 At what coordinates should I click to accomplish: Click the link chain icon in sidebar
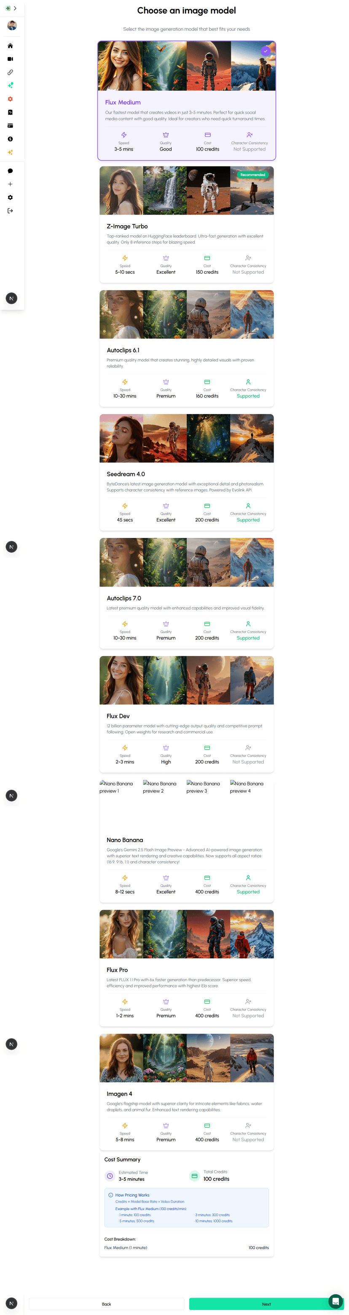[10, 72]
